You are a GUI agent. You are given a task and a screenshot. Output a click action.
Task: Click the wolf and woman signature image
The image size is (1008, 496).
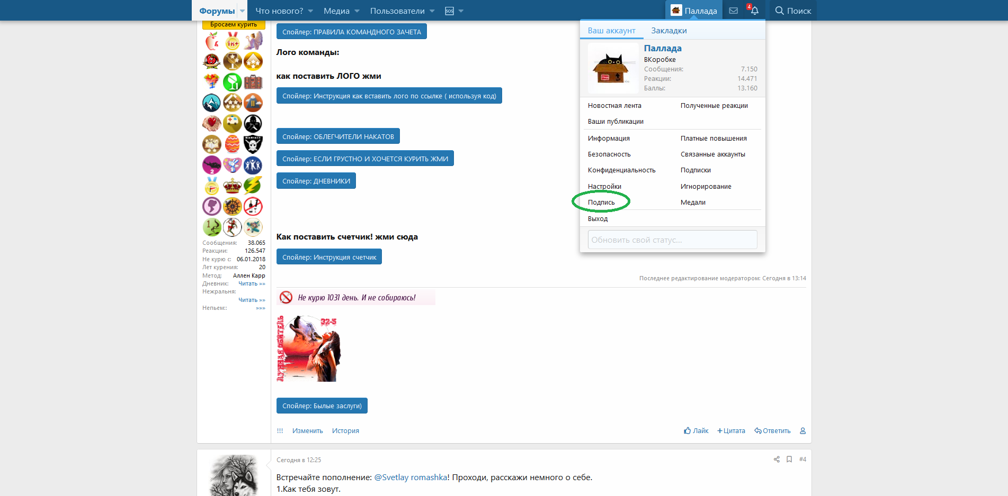[308, 348]
